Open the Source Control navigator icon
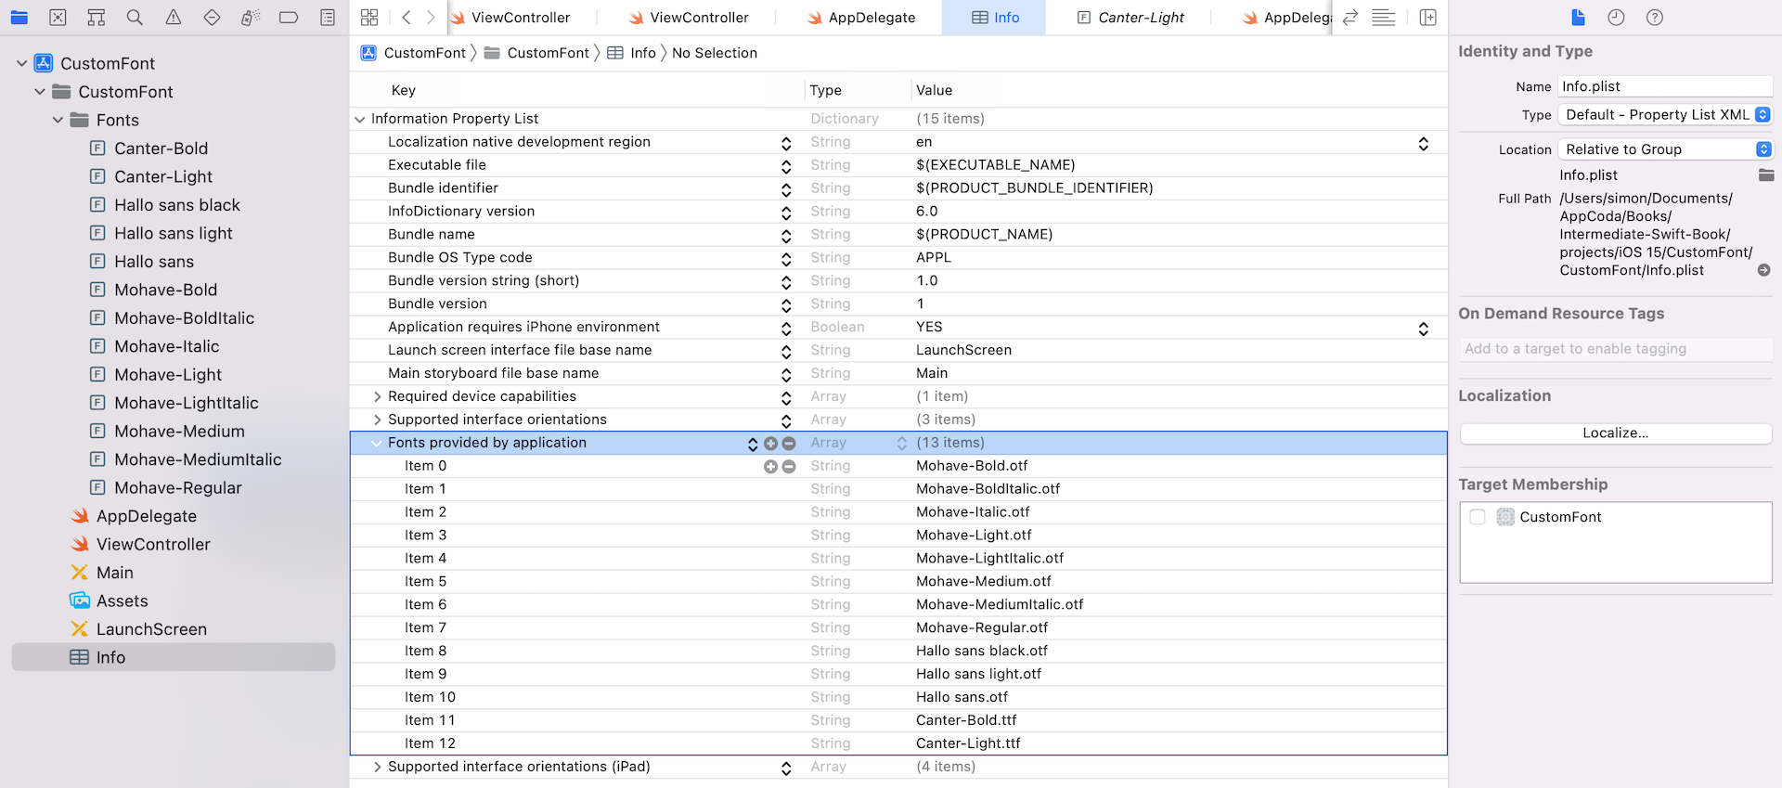The height and width of the screenshot is (788, 1782). click(58, 18)
